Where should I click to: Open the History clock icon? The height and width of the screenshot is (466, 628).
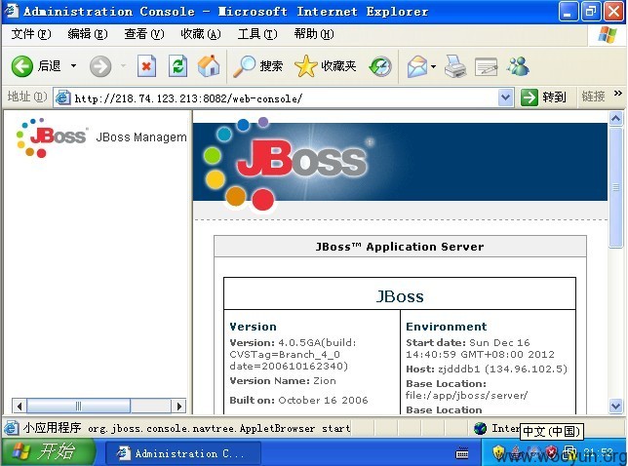[380, 66]
